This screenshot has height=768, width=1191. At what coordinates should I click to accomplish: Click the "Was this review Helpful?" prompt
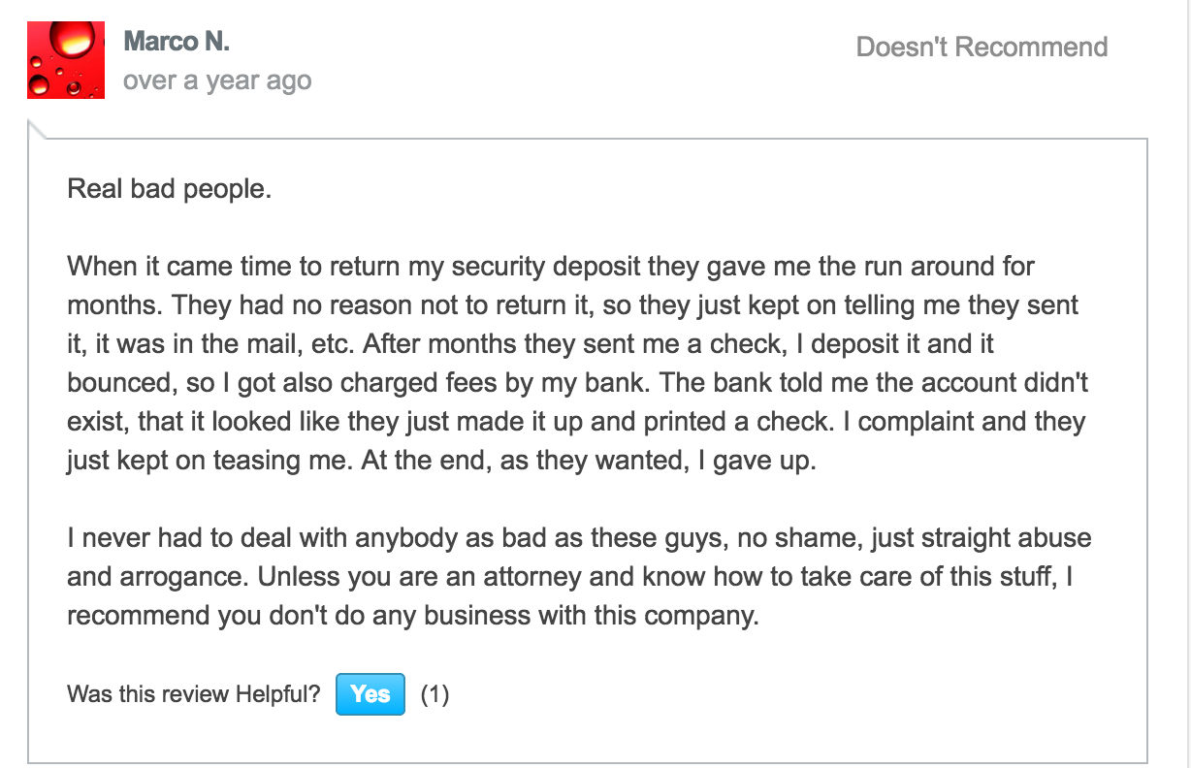[x=193, y=694]
